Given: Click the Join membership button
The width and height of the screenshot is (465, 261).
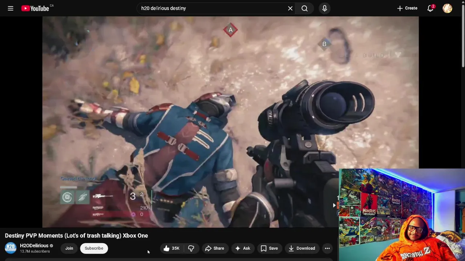Looking at the screenshot, I should (x=69, y=248).
